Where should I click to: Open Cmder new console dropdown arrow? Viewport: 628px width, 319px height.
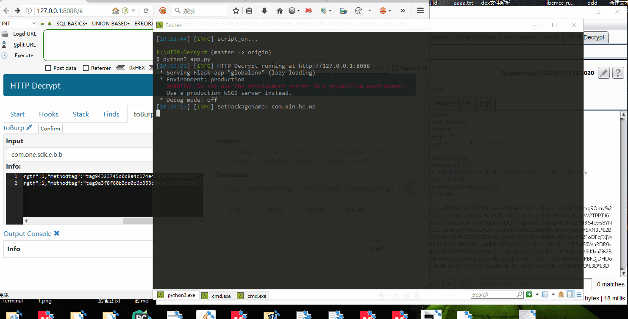537,294
